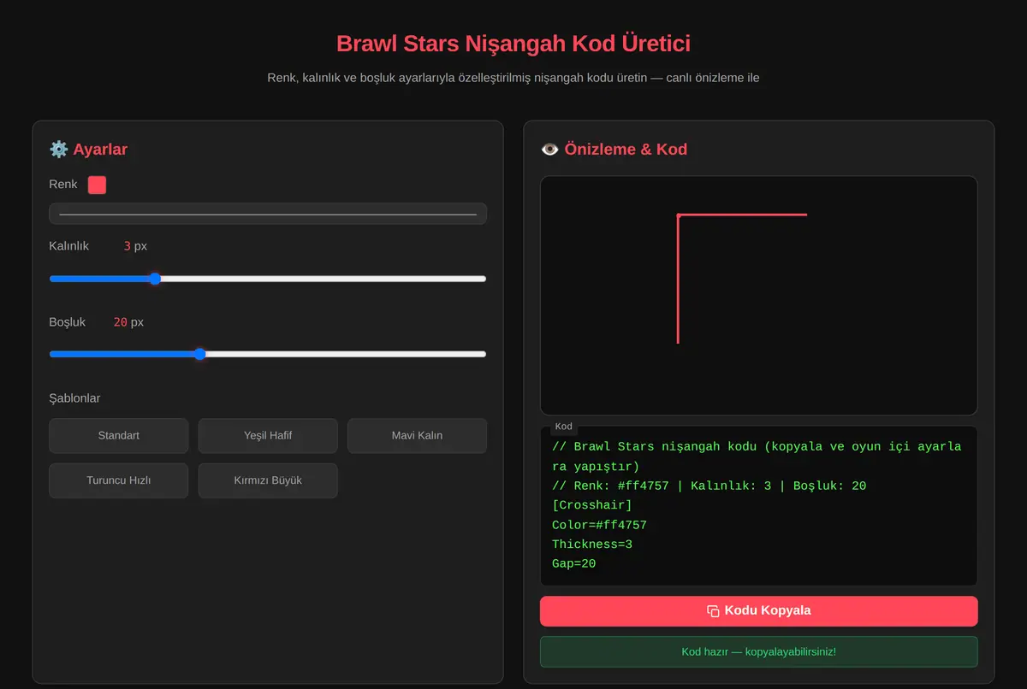Click the Kod hazır status message

(x=758, y=651)
